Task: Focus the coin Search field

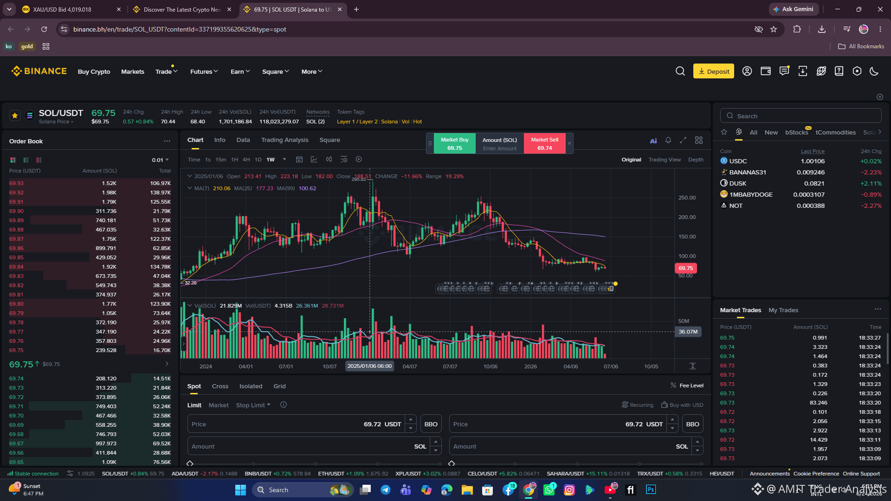Action: point(801,116)
